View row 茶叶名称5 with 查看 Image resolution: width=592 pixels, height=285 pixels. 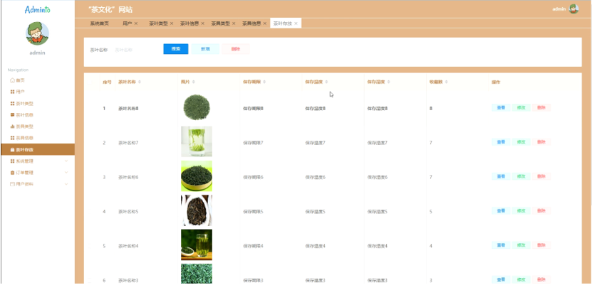coord(501,211)
